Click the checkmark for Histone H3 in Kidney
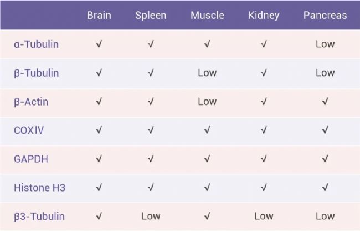Image resolution: width=360 pixels, height=231 pixels. point(264,188)
